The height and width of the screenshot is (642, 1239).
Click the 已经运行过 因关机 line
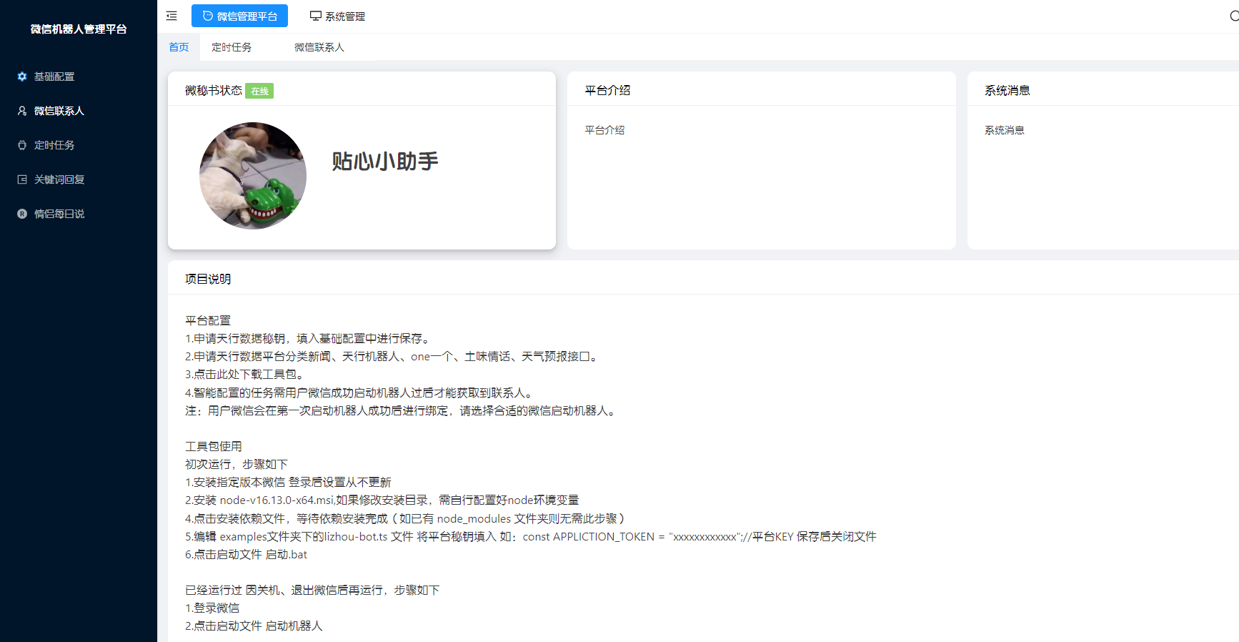(x=312, y=591)
